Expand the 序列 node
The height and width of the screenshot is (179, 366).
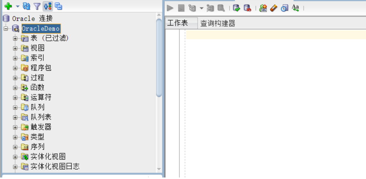point(15,147)
